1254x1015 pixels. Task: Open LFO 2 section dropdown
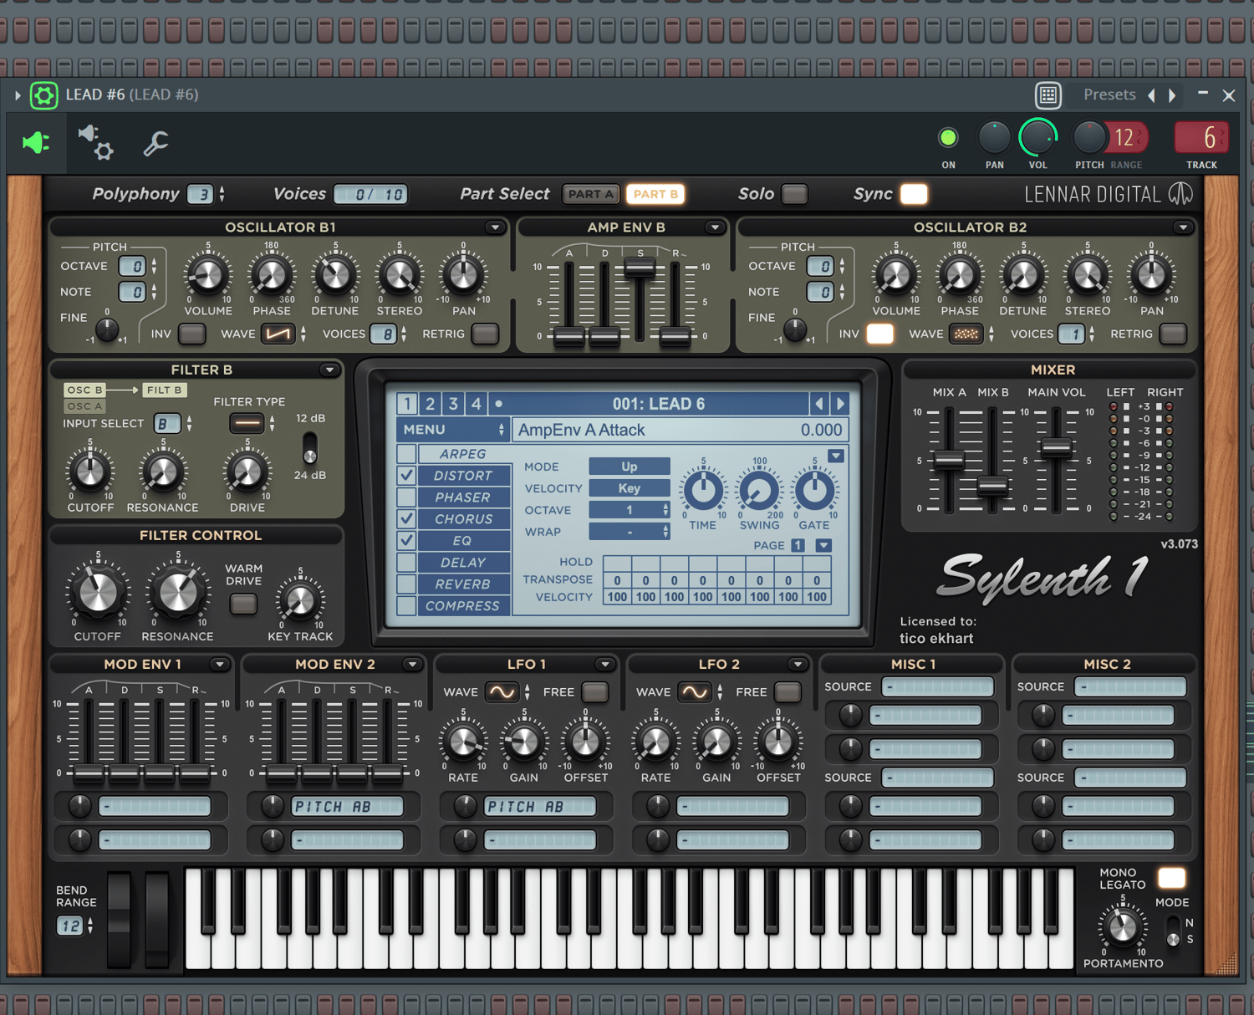[x=798, y=665]
